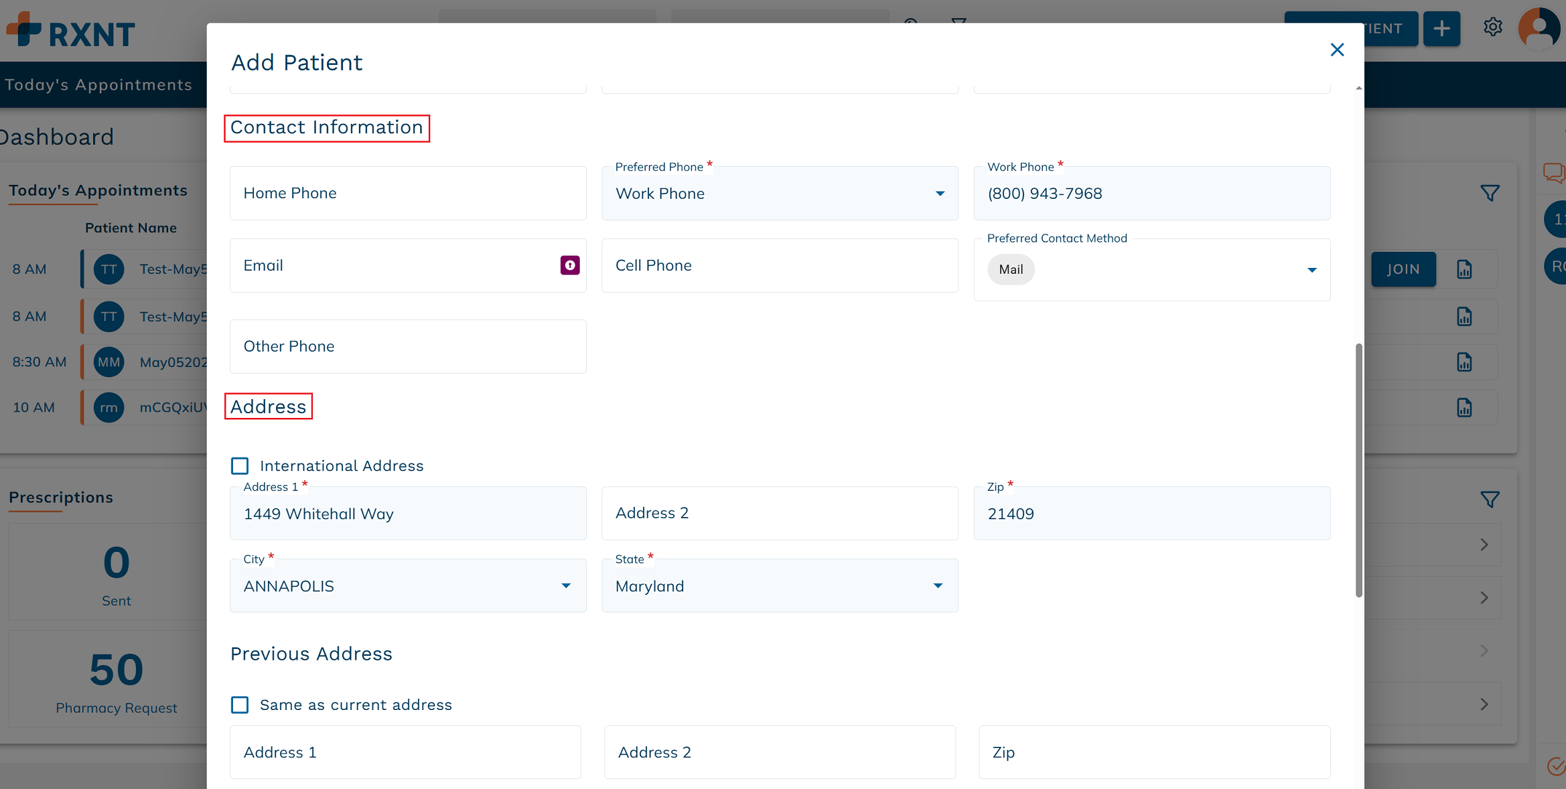
Task: Open the State dropdown showing Maryland
Action: click(780, 586)
